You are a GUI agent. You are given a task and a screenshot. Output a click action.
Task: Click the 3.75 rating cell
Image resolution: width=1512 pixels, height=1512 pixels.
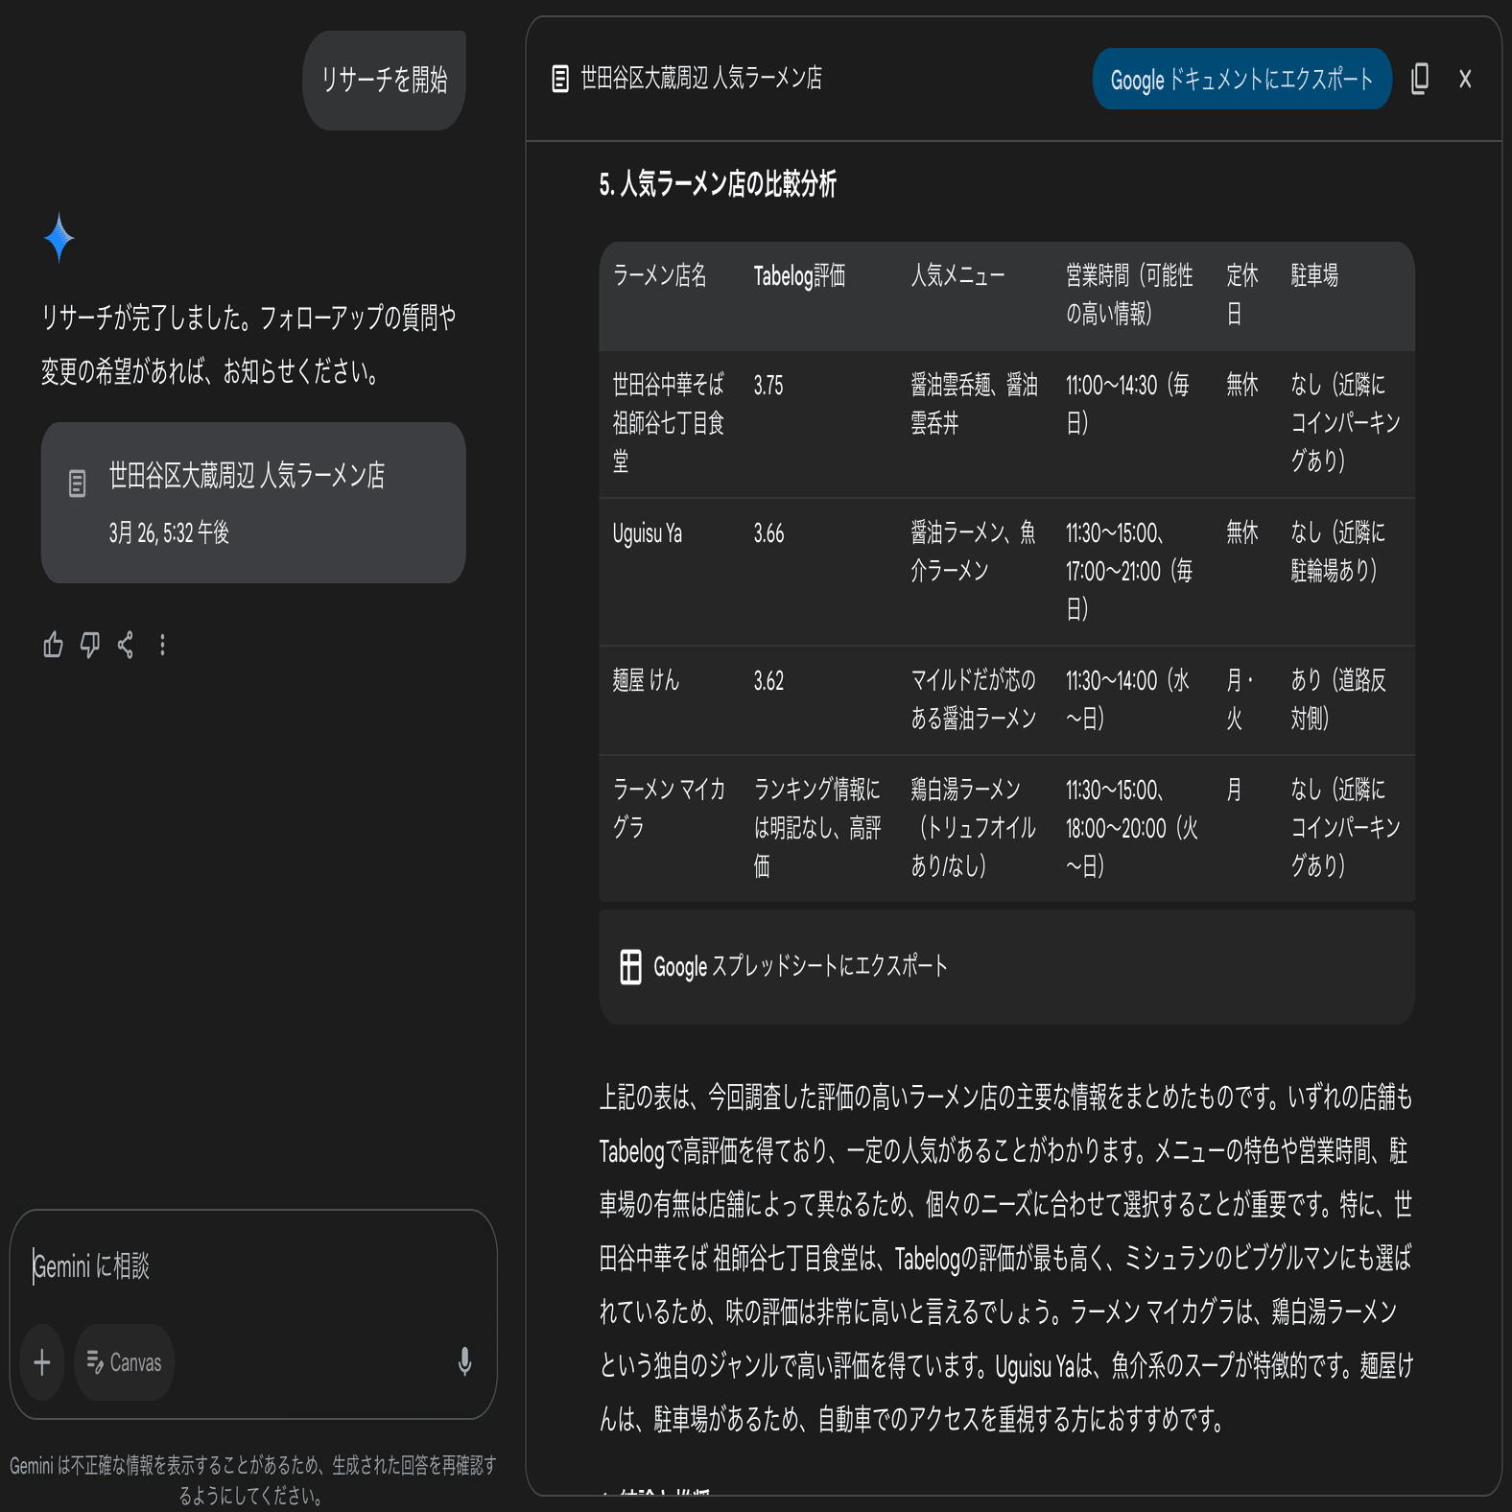(768, 386)
